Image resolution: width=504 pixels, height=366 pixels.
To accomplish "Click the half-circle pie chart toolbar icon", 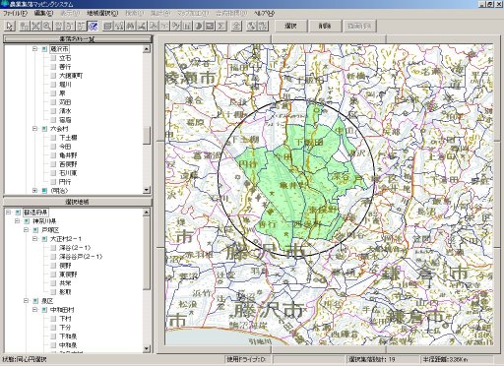I will tap(199, 26).
